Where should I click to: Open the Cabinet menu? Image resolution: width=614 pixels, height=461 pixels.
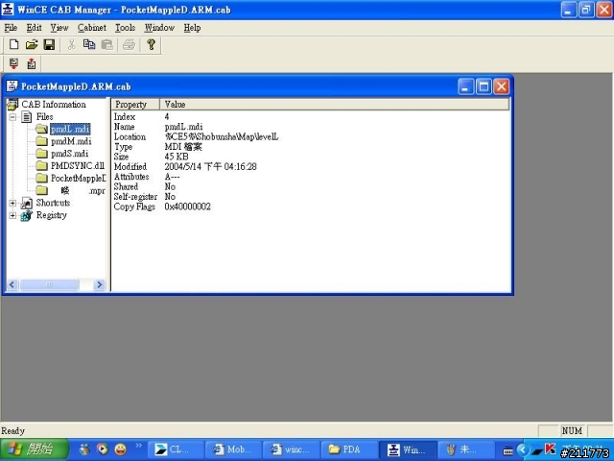[92, 28]
